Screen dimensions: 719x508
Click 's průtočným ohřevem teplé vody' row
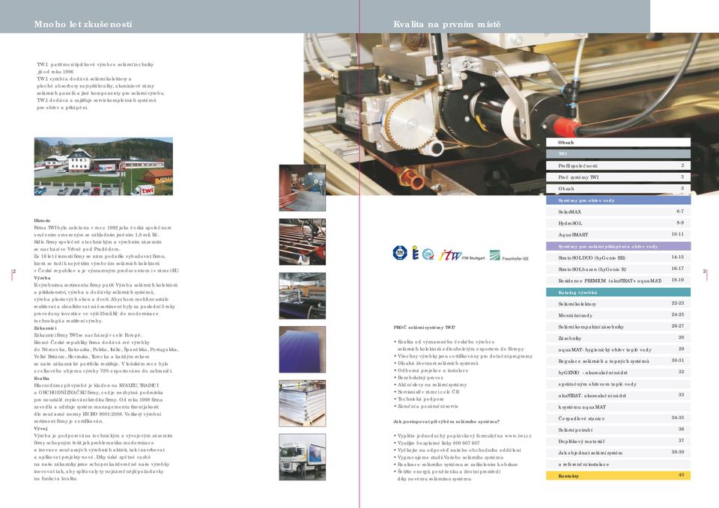tap(618, 384)
